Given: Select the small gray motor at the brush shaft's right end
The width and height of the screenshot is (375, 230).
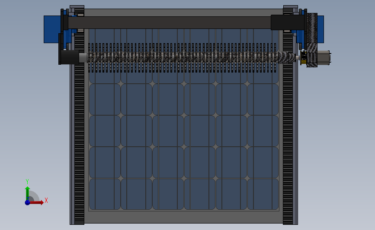Looking at the screenshot, I should point(324,57).
